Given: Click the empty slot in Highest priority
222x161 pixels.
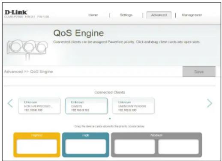Looking at the screenshot, I should pyautogui.click(x=37, y=146).
